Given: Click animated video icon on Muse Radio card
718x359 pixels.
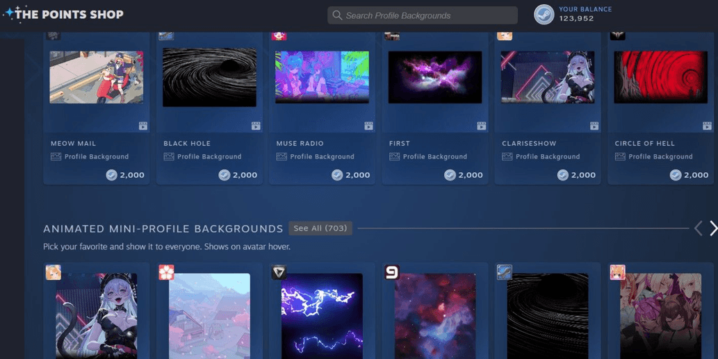Looking at the screenshot, I should coord(368,126).
